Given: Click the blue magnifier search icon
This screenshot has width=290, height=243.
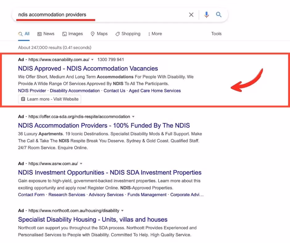Looking at the screenshot, I should [219, 14].
